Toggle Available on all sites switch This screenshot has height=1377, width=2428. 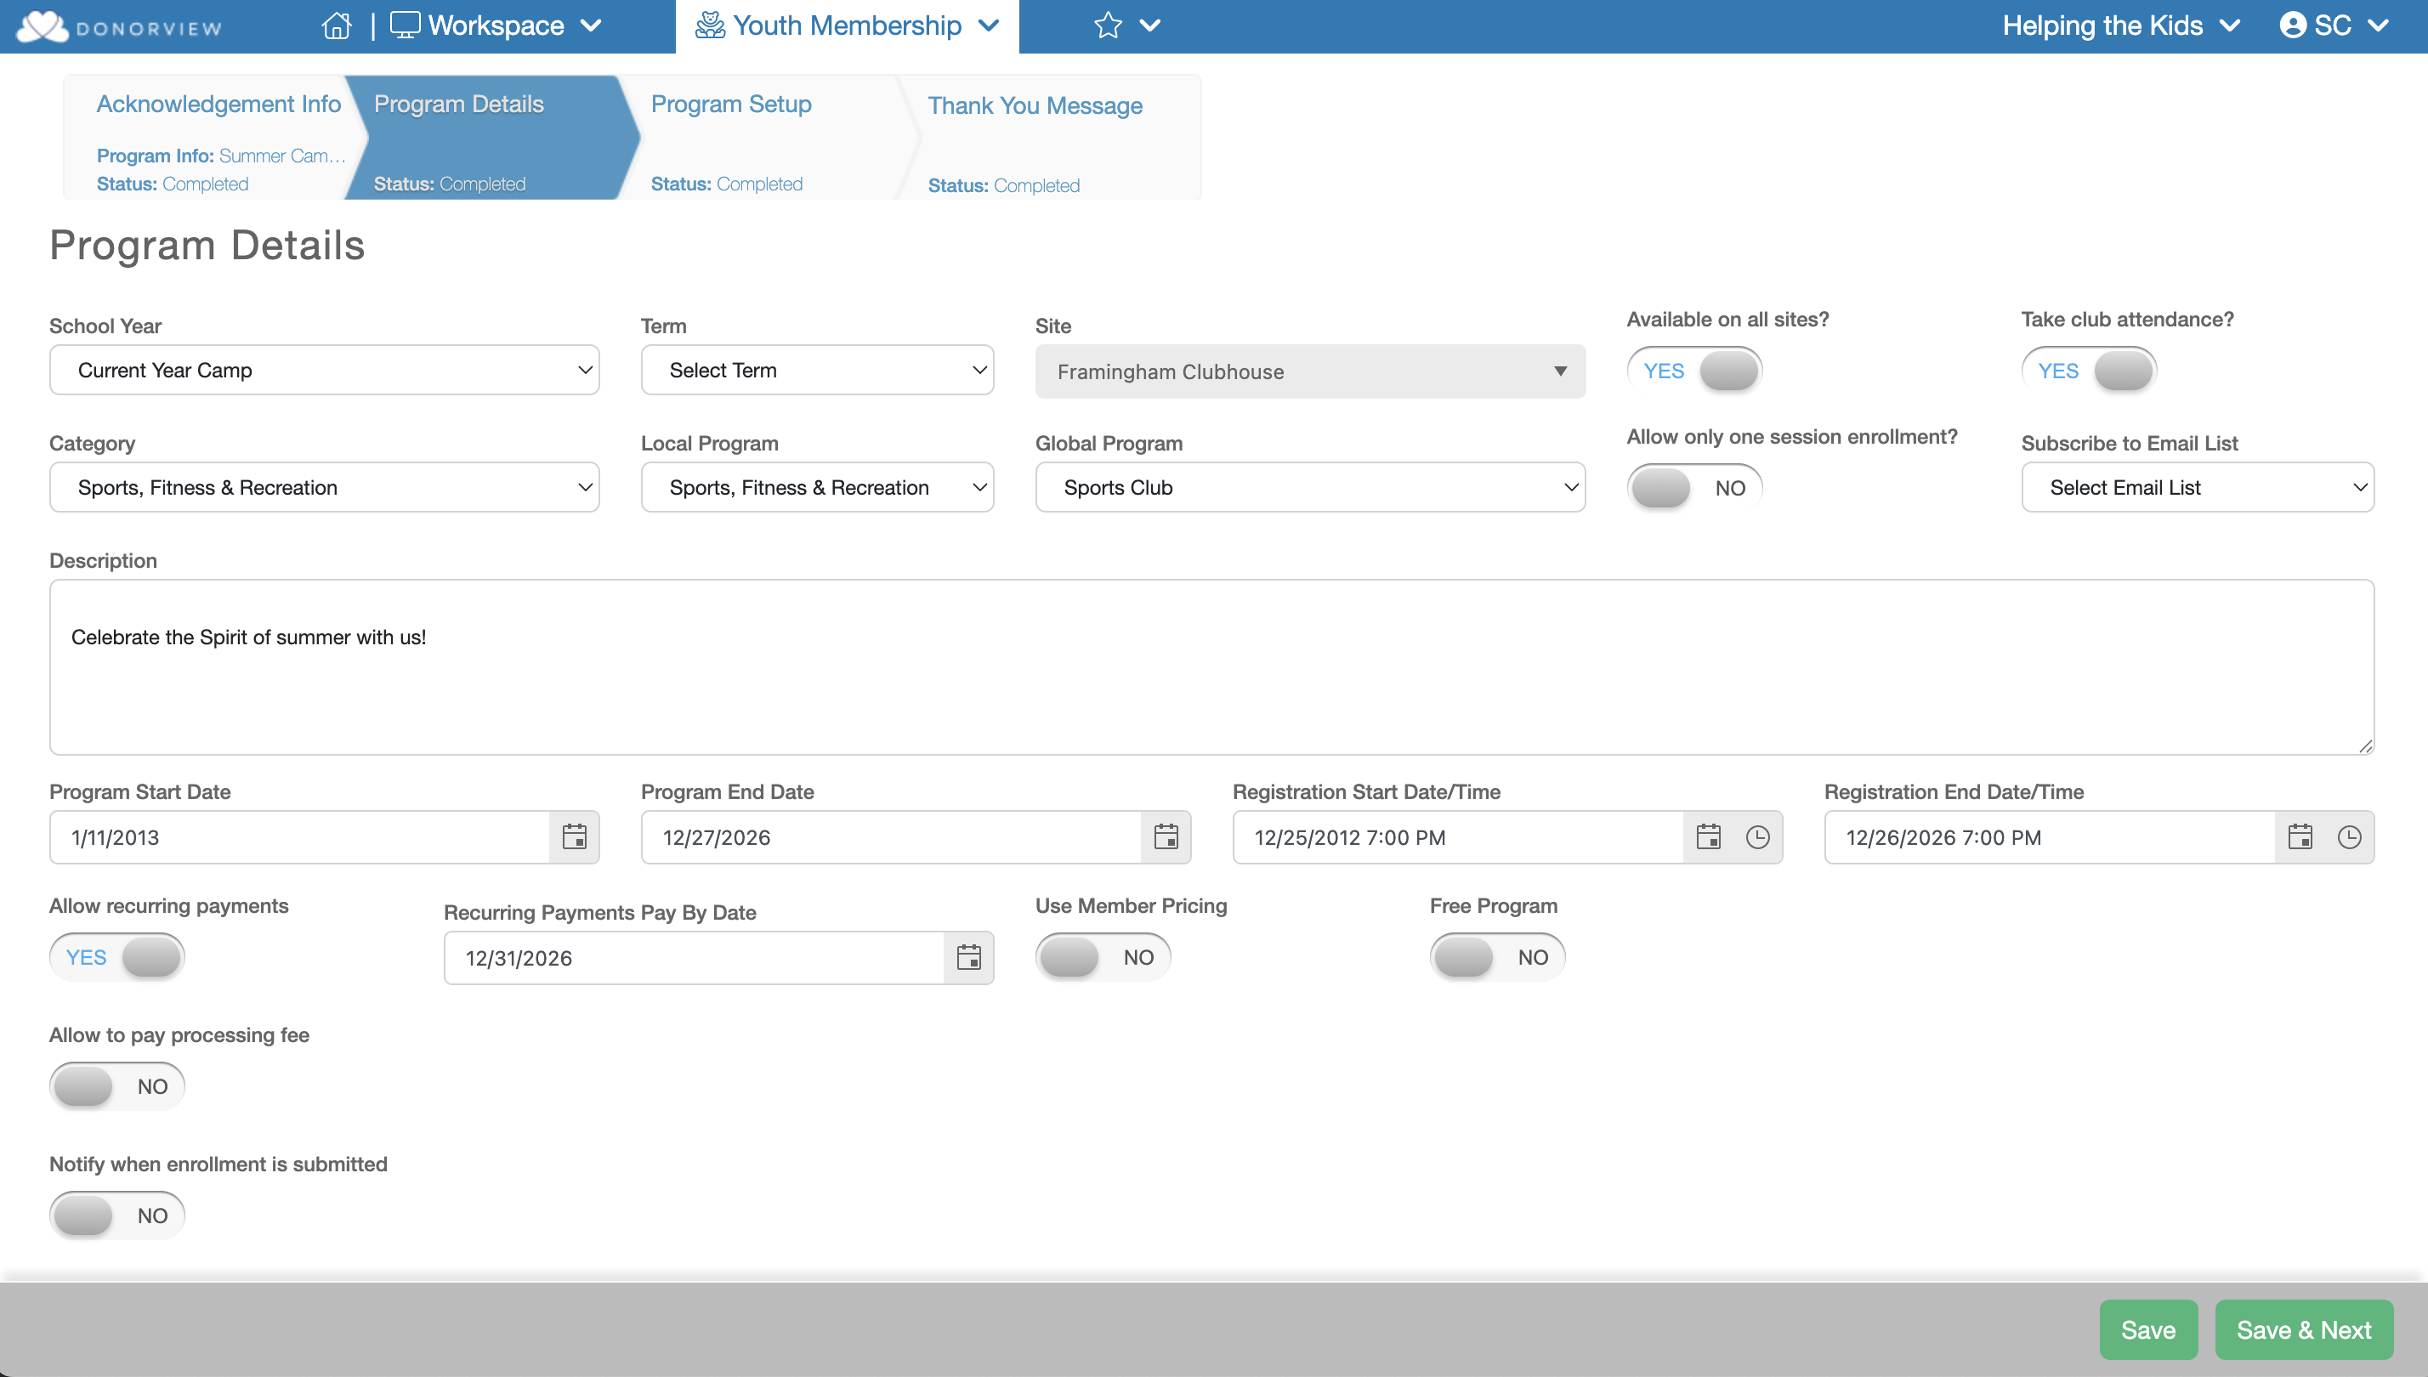tap(1694, 371)
